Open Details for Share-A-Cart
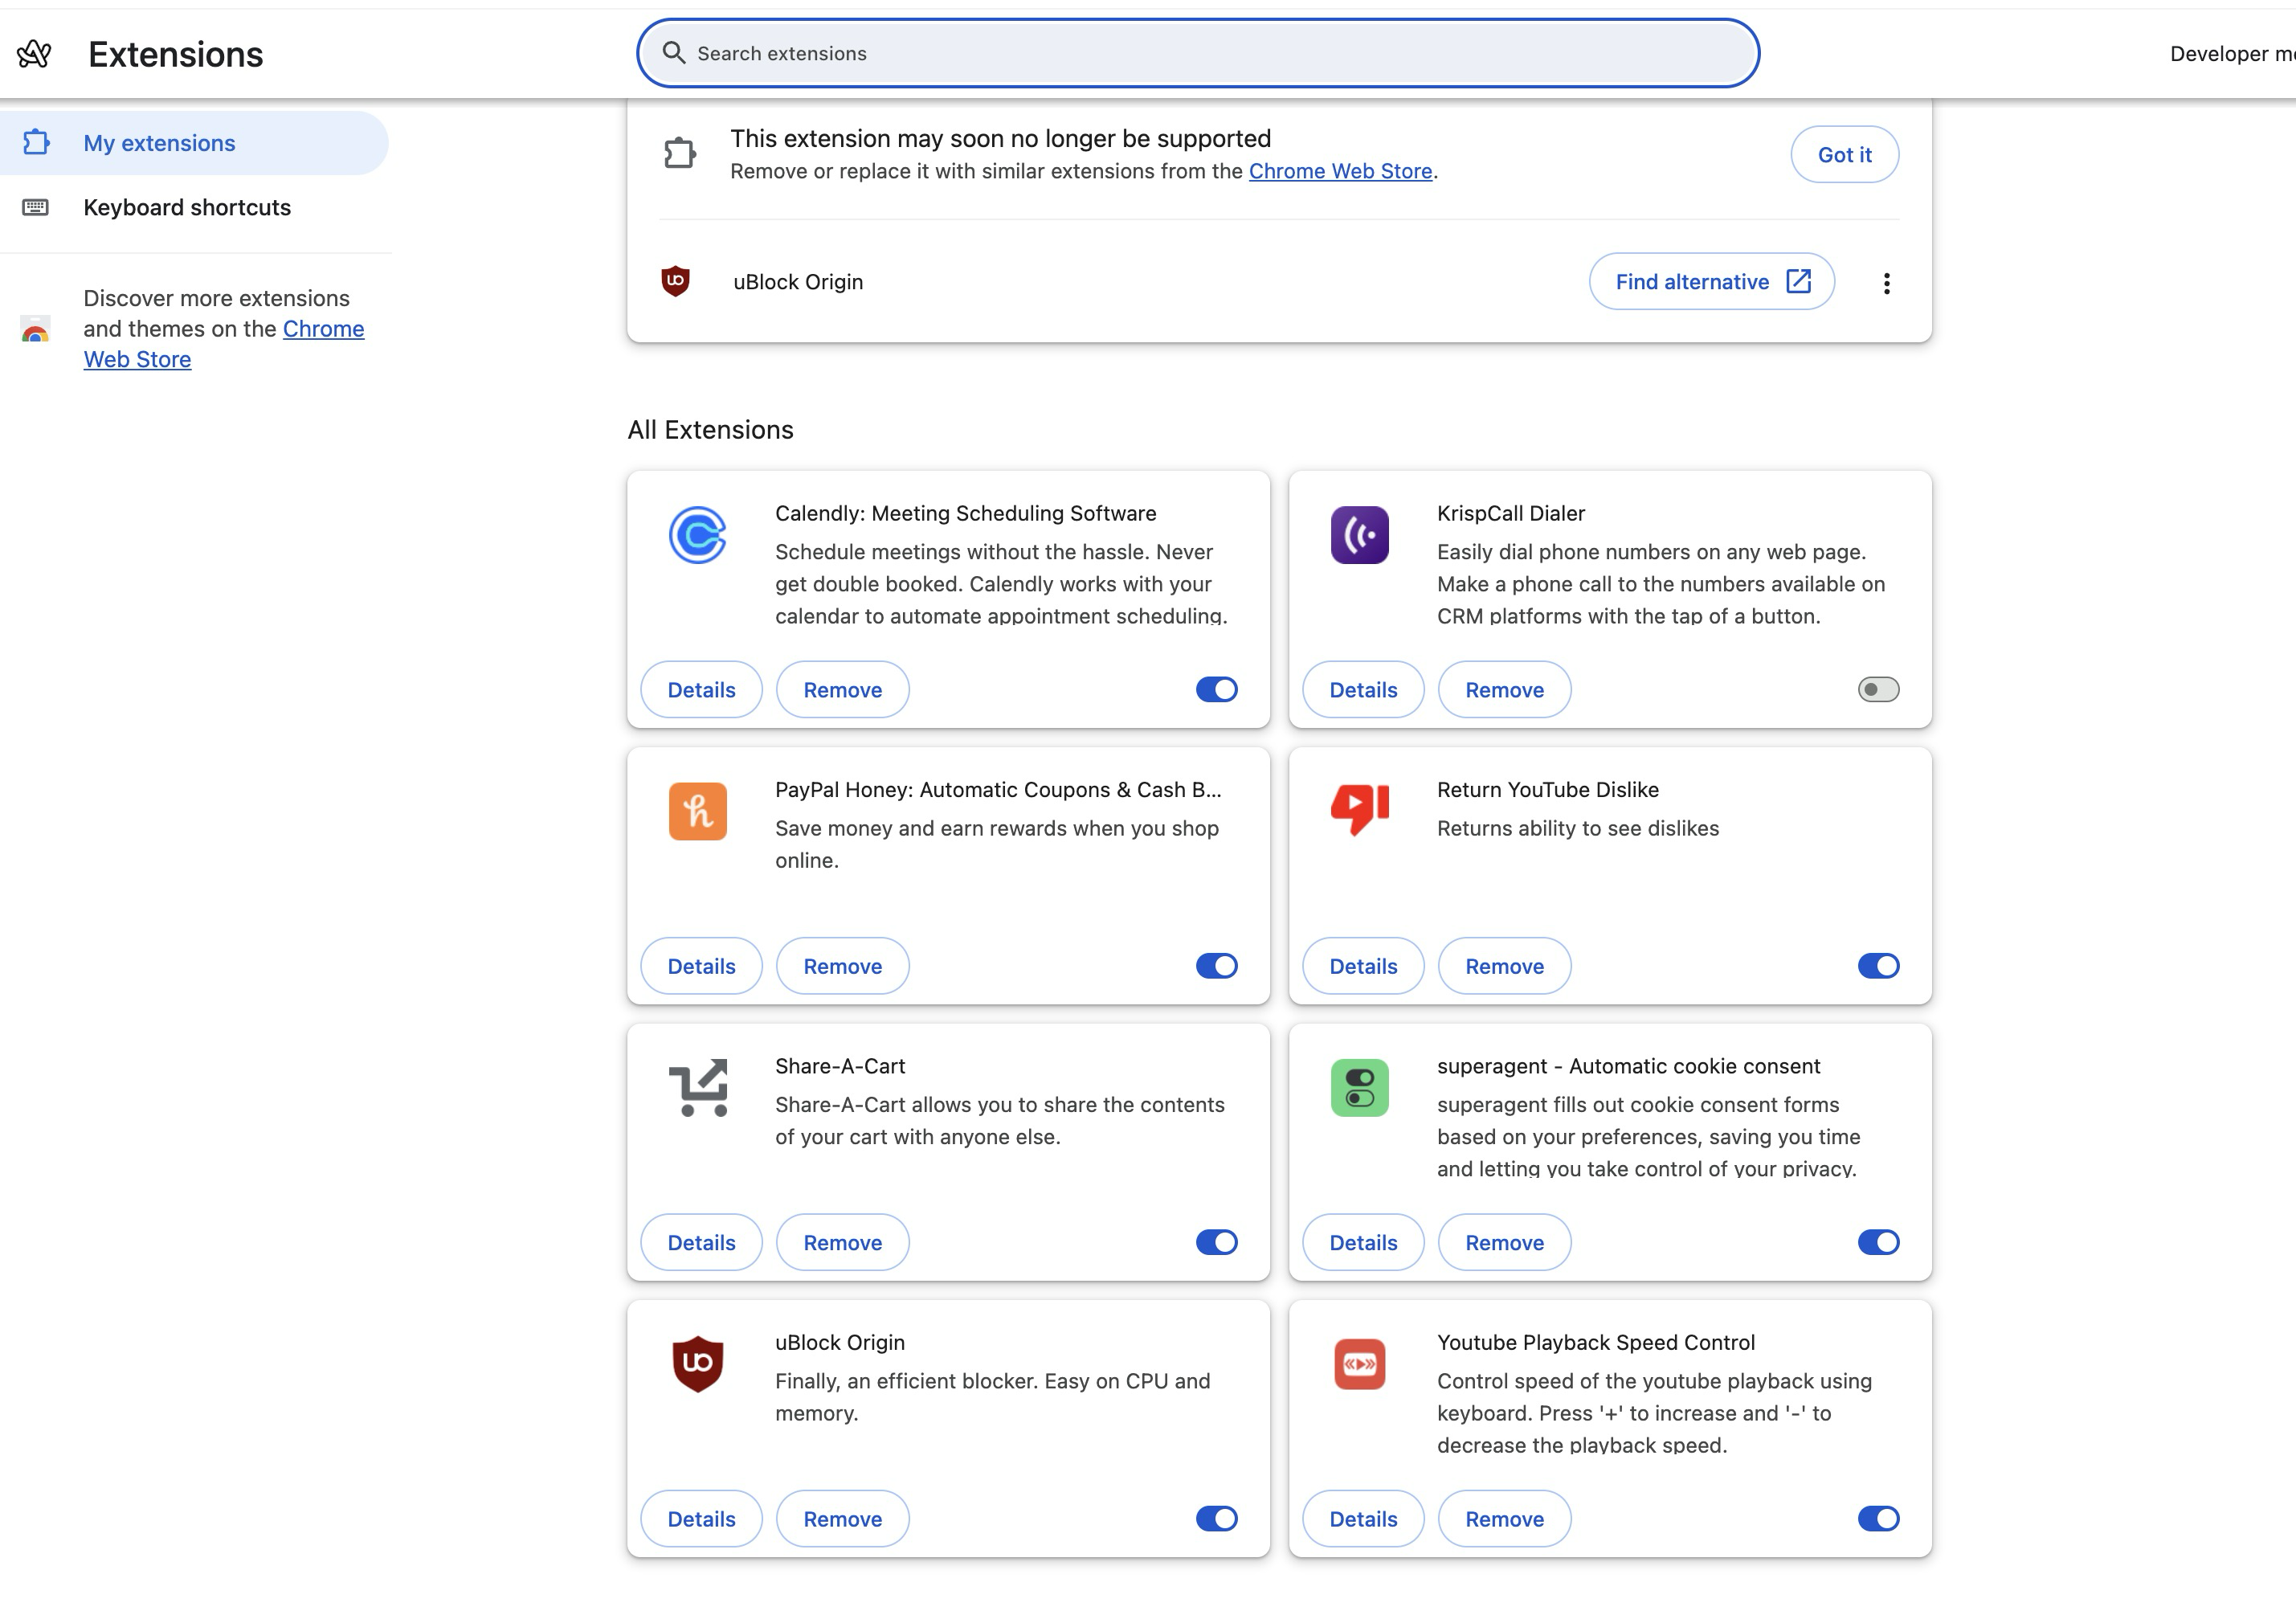 click(701, 1242)
